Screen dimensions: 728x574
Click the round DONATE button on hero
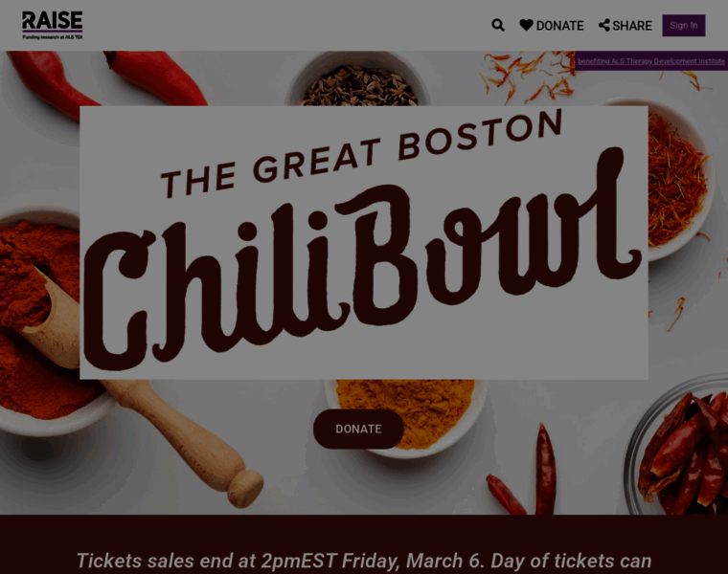[358, 429]
